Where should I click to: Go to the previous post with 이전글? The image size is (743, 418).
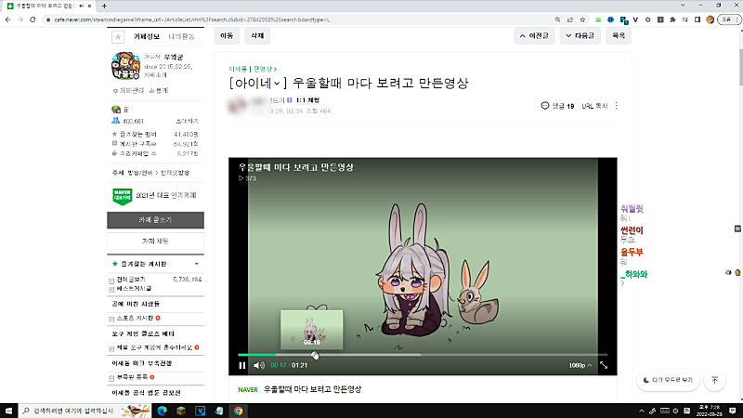click(534, 35)
